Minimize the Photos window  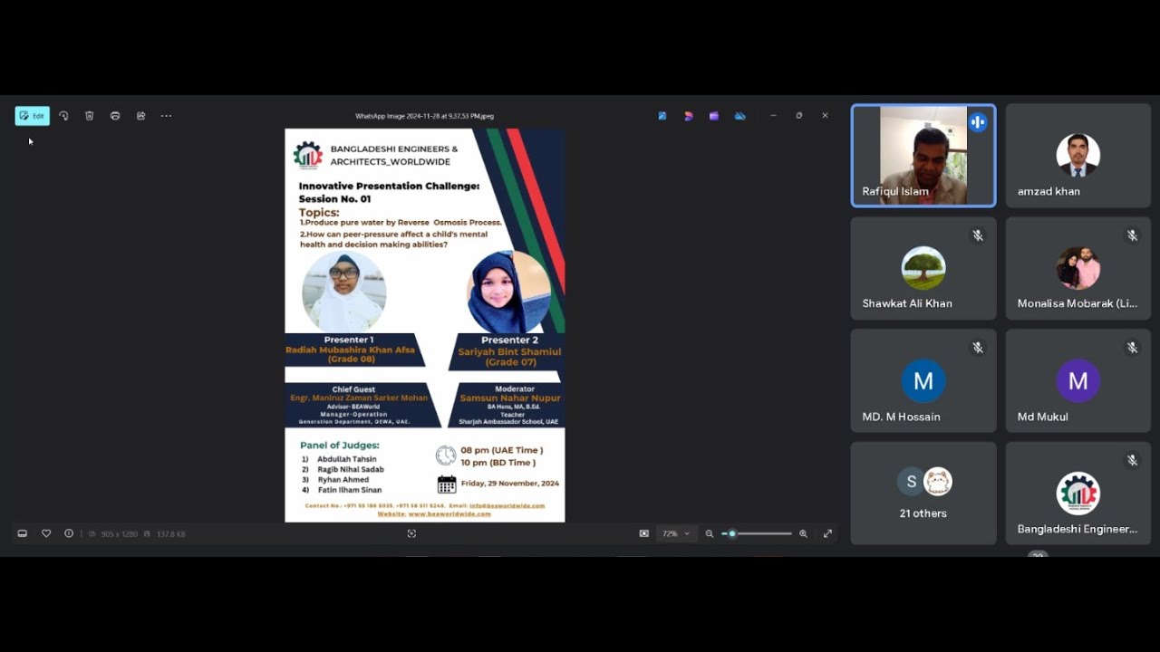773,116
